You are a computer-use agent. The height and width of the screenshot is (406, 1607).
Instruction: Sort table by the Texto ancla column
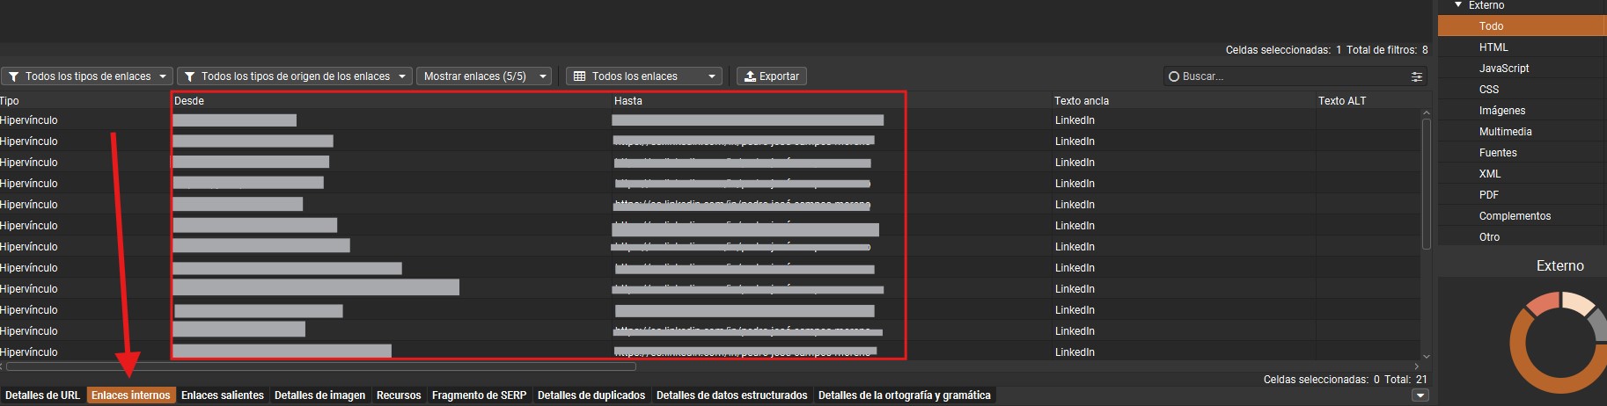pyautogui.click(x=1081, y=101)
